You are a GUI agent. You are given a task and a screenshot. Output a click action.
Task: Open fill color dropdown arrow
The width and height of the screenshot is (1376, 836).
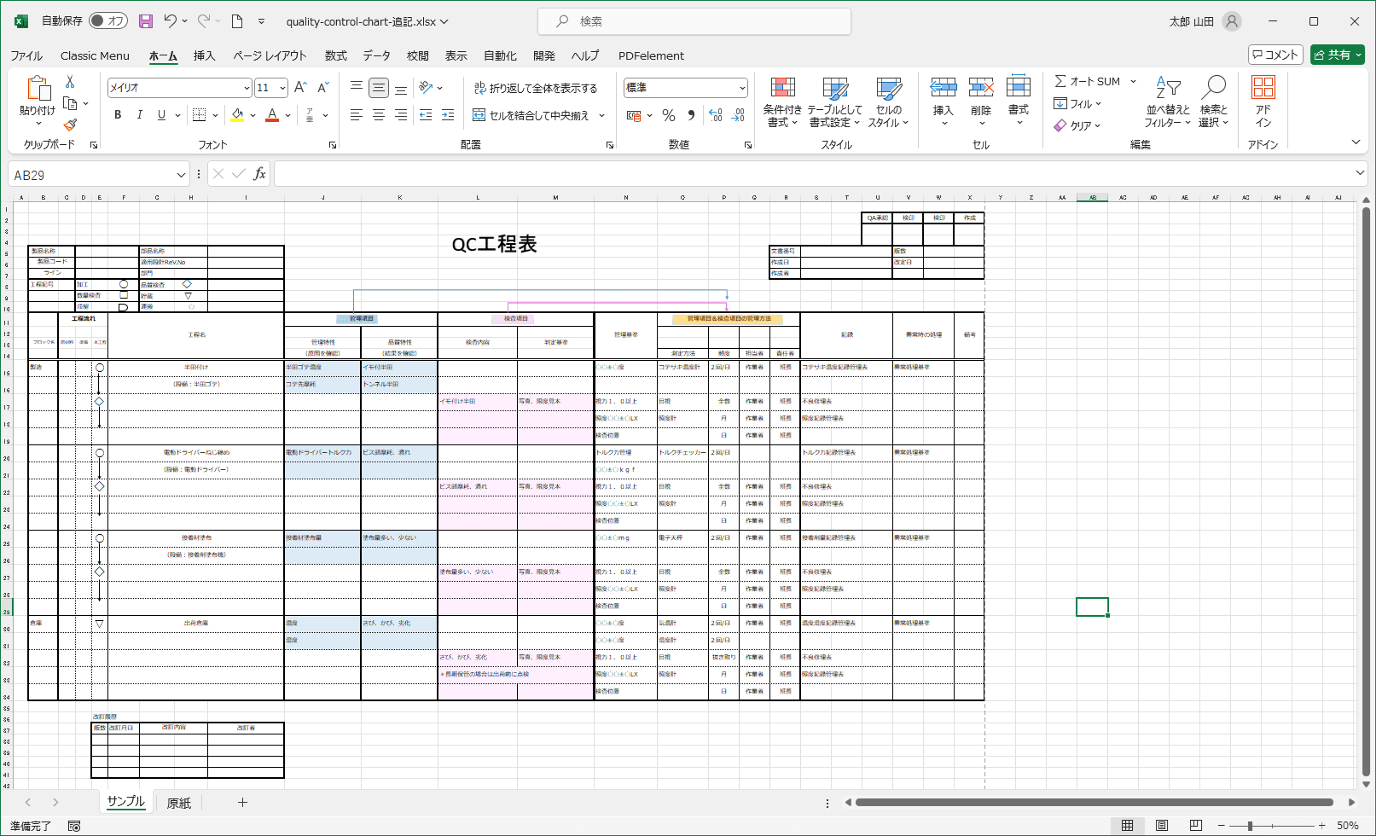(x=253, y=115)
